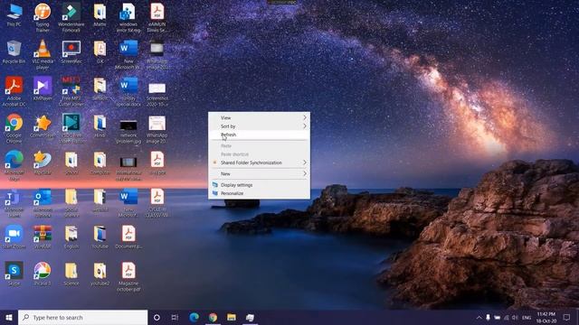Open the notification Action Center

tap(567, 317)
